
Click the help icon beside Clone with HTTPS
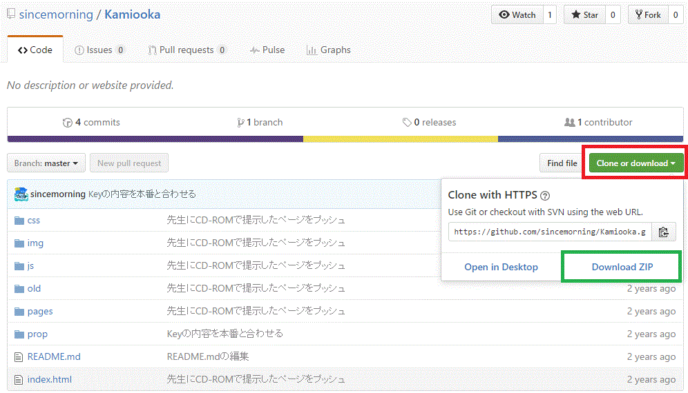point(545,195)
